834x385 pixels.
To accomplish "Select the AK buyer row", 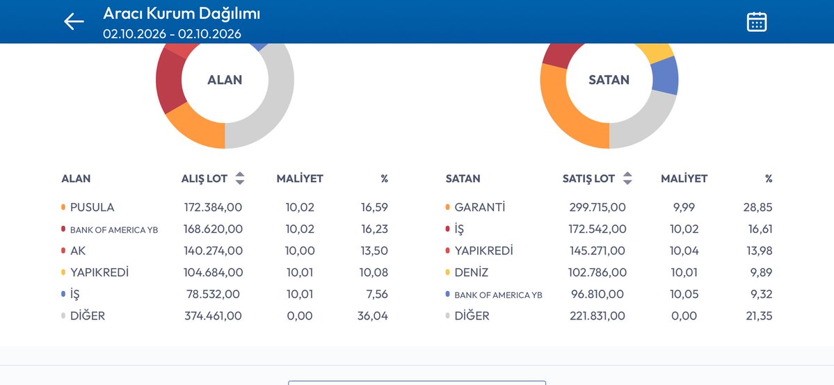I will 225,251.
